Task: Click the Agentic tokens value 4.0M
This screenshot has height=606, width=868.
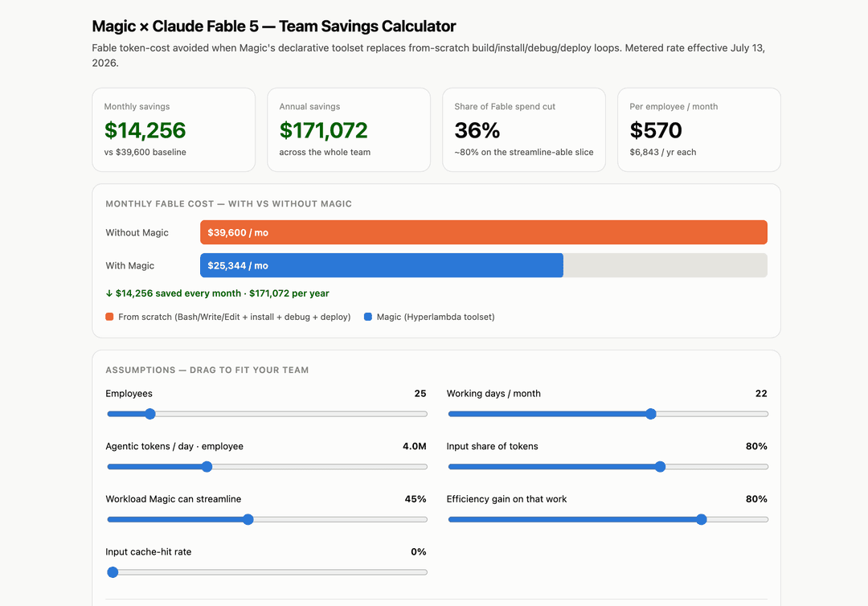Action: [415, 446]
